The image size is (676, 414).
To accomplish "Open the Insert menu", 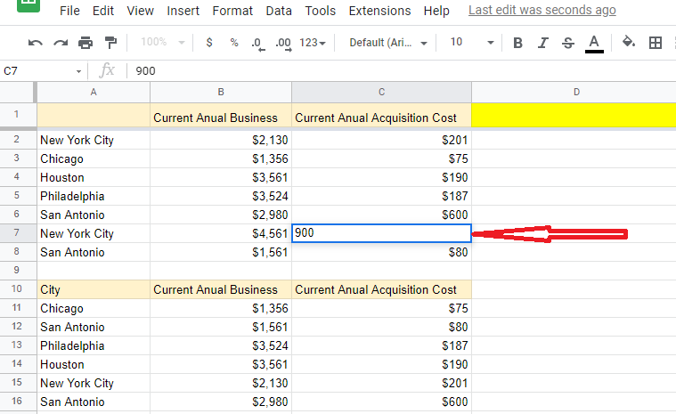I will coord(183,11).
